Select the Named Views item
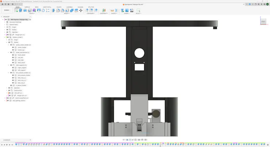This screenshot has height=147, width=270. 13,24
